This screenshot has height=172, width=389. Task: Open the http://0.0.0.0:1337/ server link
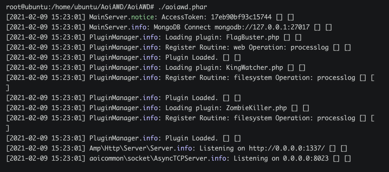(286, 148)
